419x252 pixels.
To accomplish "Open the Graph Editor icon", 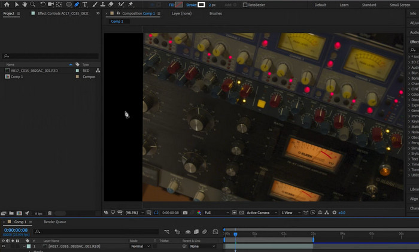I will pos(215,232).
